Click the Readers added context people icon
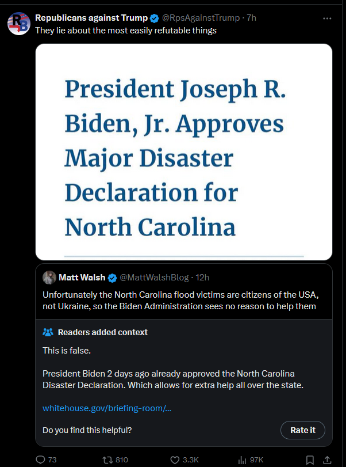This screenshot has height=467, width=346. 48,332
